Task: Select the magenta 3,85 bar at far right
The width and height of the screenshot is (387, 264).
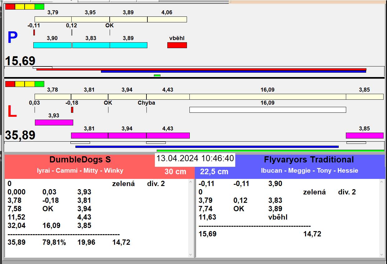Action: point(365,135)
